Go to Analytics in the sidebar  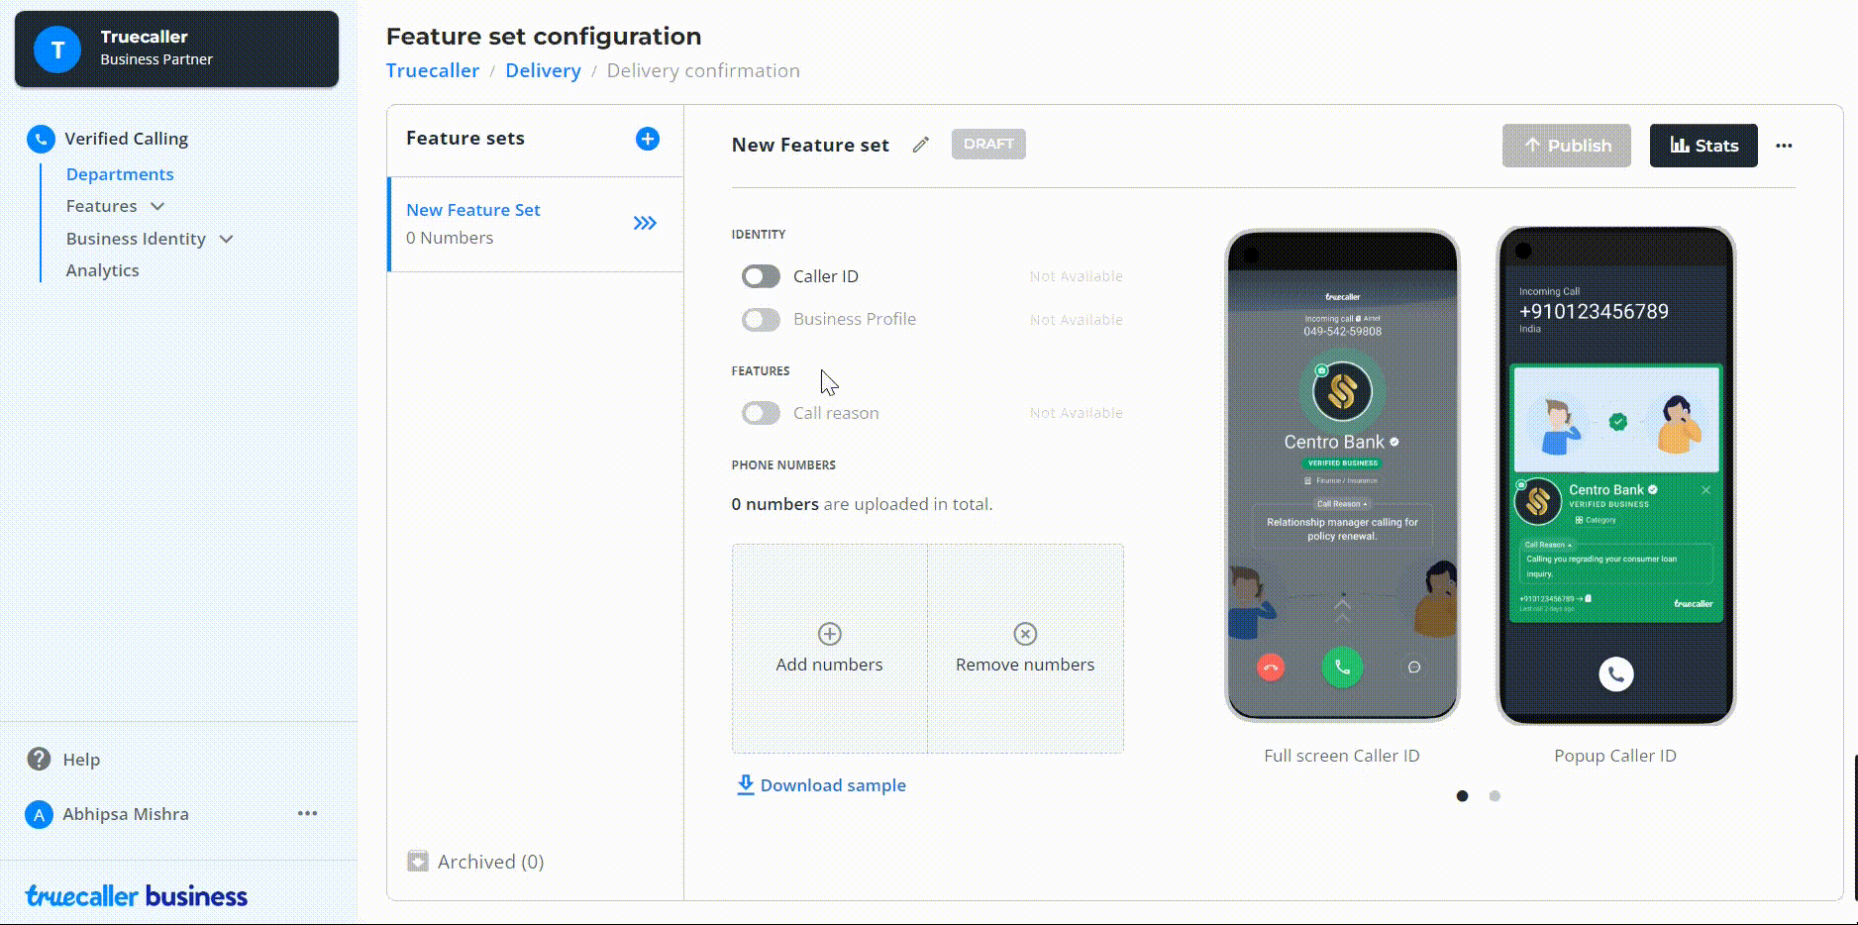click(x=102, y=270)
